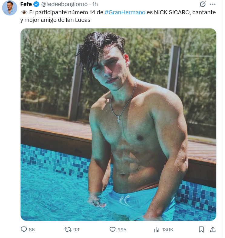This screenshot has width=225, height=238.
Task: Click the blue verified badge
Action: click(x=36, y=4)
